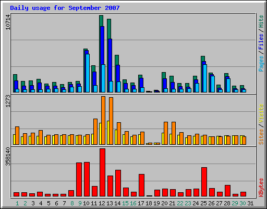The height and width of the screenshot is (209, 267).
Task: Click day 3 axis label
Action: pos(33,203)
